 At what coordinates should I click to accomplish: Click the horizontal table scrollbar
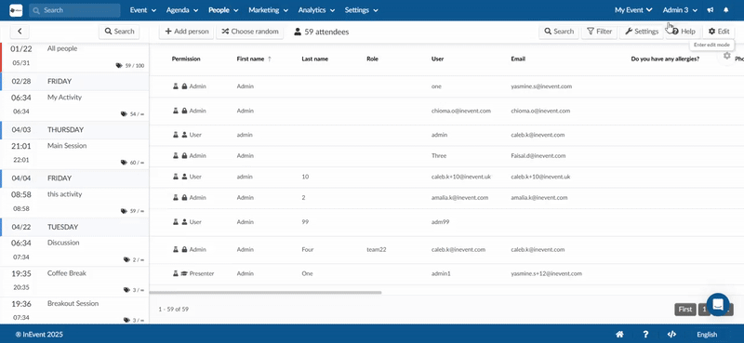pyautogui.click(x=265, y=292)
